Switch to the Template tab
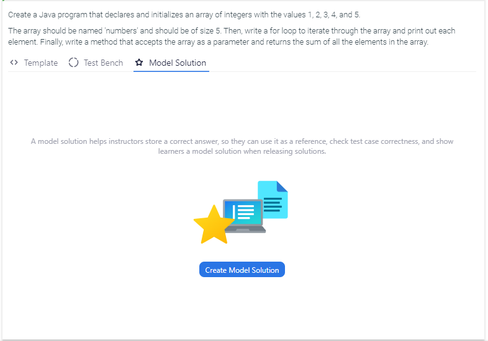 click(40, 63)
